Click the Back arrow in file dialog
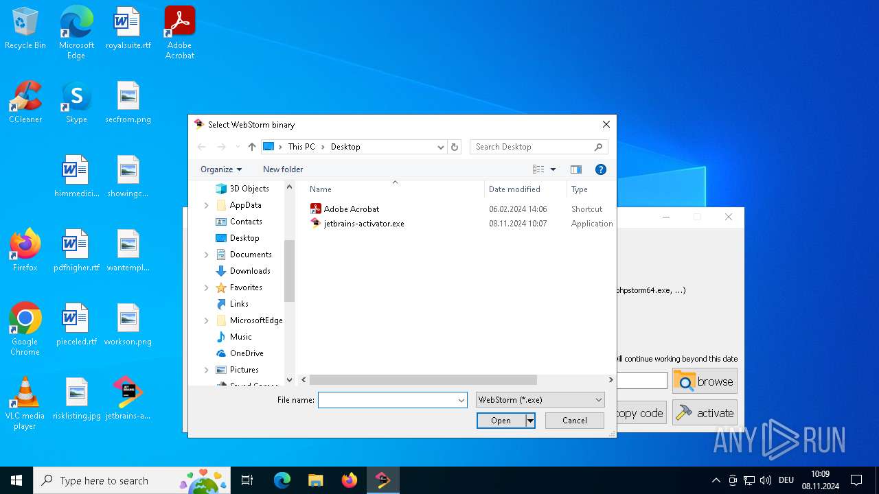This screenshot has height=494, width=879. pyautogui.click(x=201, y=147)
